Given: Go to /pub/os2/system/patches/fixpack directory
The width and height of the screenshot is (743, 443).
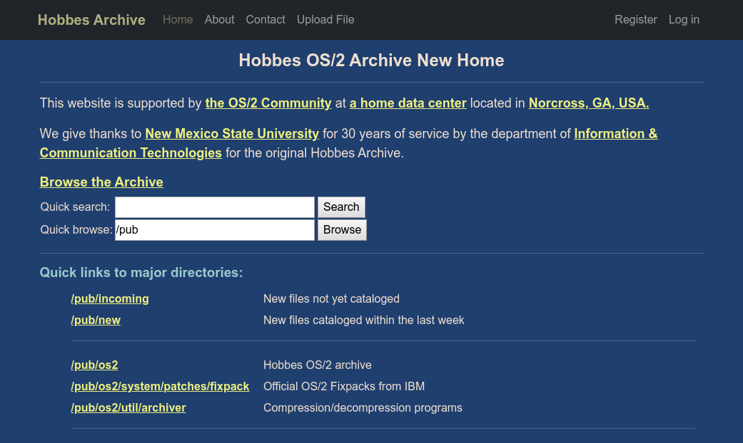Looking at the screenshot, I should coord(160,386).
